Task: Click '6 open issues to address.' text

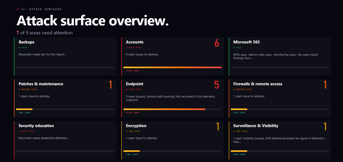Action: pos(142,54)
